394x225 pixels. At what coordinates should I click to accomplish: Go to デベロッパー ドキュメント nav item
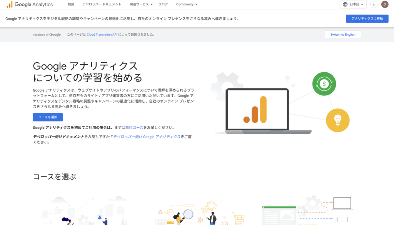[x=102, y=4]
